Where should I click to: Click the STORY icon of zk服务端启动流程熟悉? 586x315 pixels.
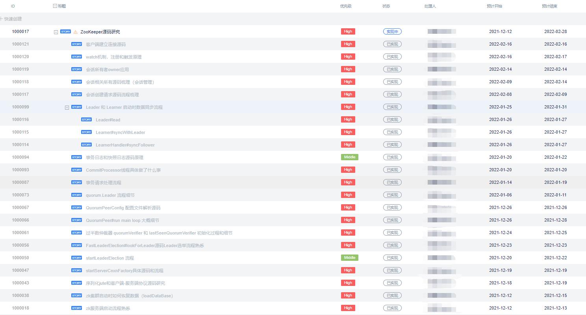tap(77, 308)
